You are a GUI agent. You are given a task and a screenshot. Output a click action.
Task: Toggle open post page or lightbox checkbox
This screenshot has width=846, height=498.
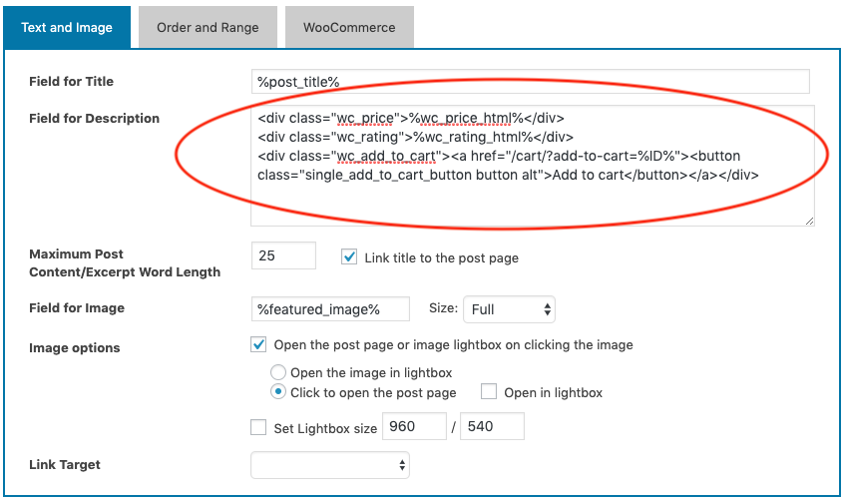[x=258, y=345]
